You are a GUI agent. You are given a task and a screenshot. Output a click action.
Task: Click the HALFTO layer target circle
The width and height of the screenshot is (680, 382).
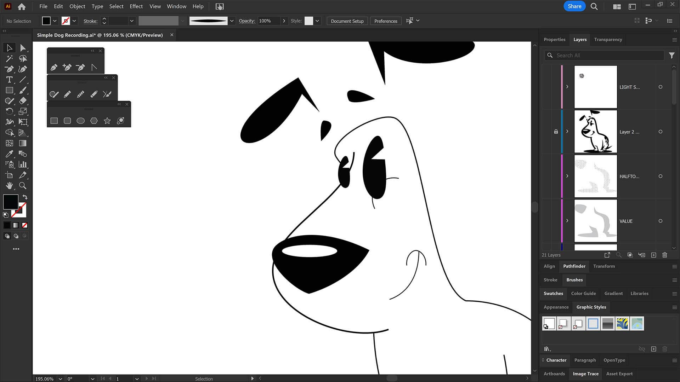pyautogui.click(x=661, y=176)
